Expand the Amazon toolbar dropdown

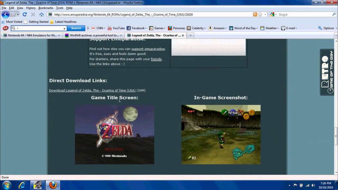coord(226,28)
